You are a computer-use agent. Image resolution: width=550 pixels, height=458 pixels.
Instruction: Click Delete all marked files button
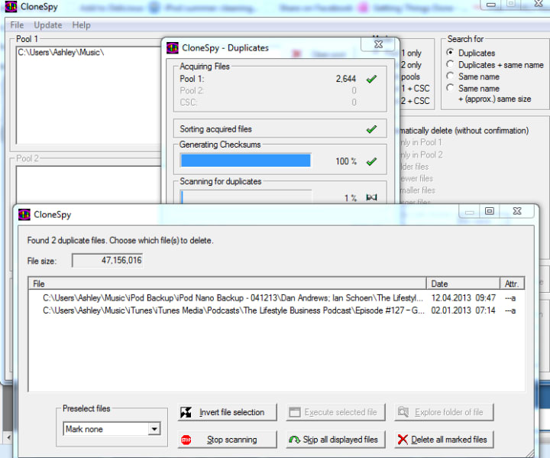click(444, 440)
